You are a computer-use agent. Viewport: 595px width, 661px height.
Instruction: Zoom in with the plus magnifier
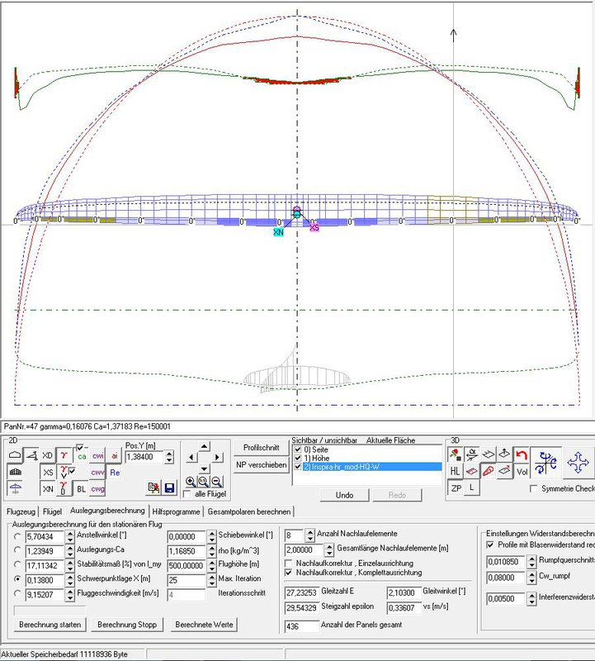click(191, 482)
